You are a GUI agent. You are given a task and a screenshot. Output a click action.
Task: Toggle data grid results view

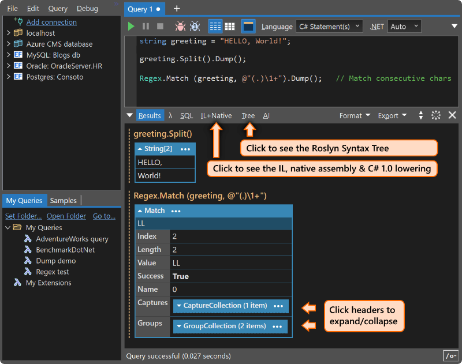click(x=229, y=27)
